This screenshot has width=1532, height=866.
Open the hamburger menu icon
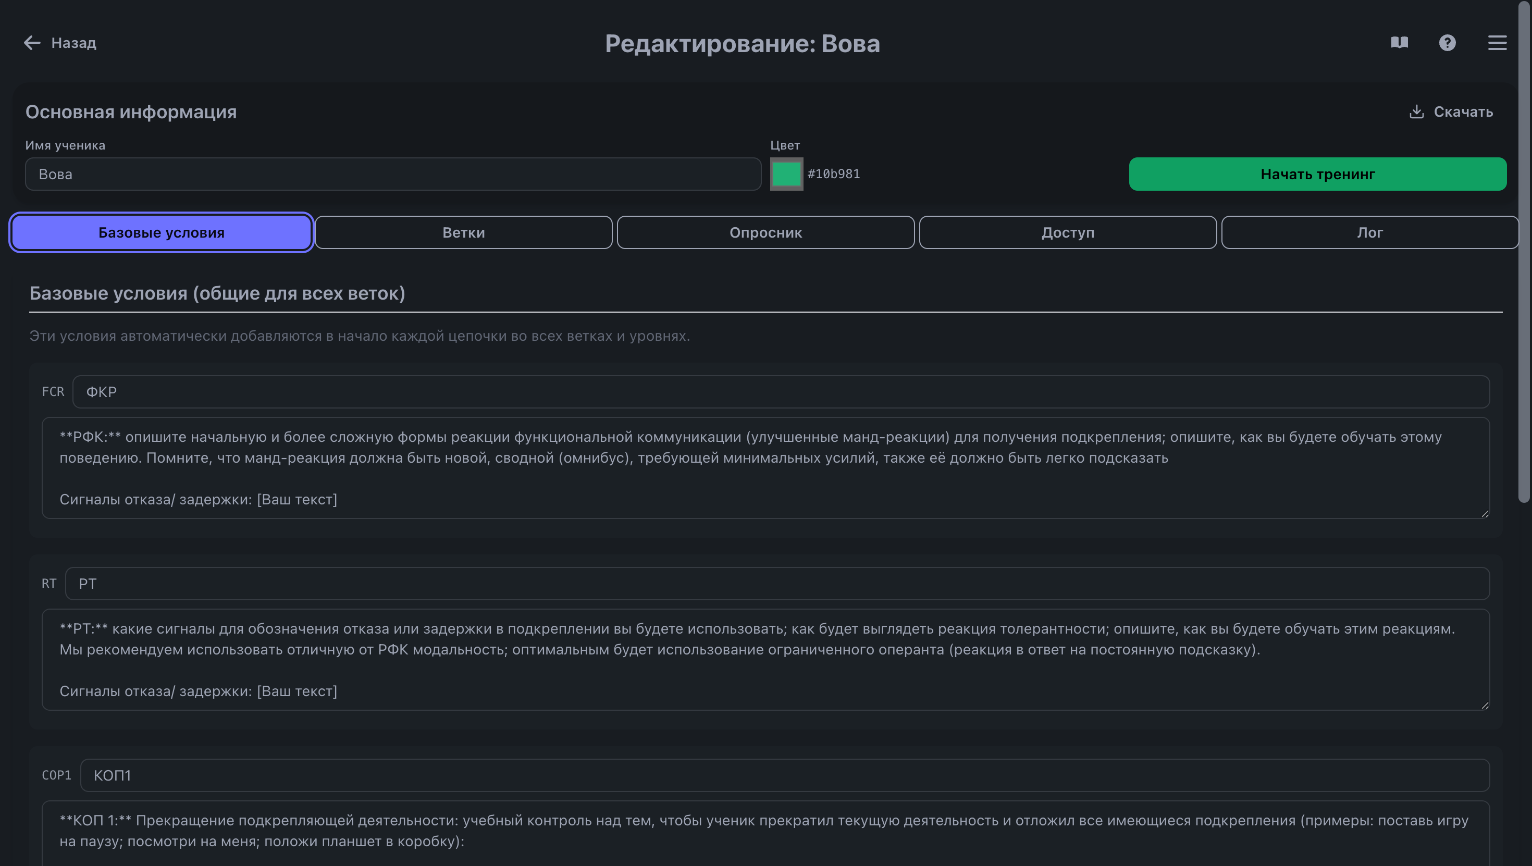(1497, 43)
